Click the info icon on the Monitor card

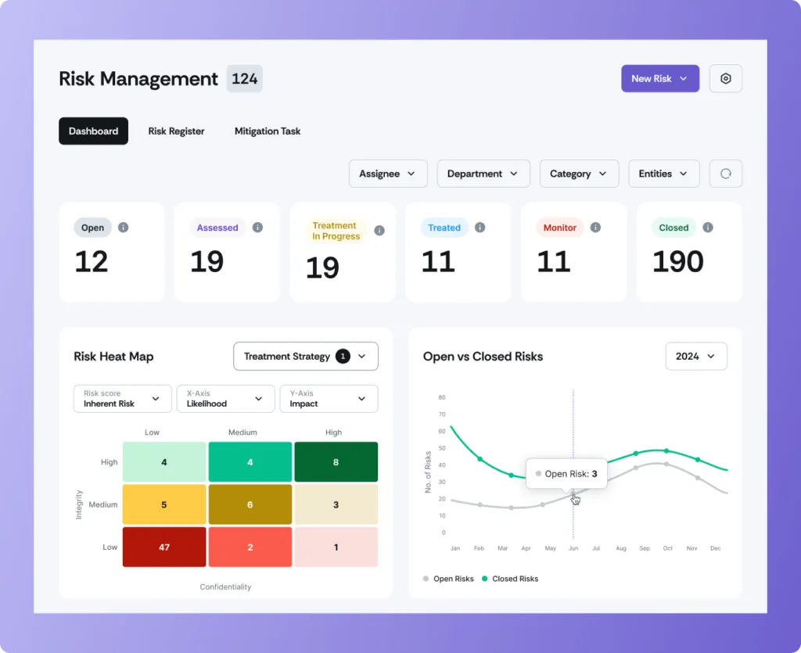pos(595,228)
